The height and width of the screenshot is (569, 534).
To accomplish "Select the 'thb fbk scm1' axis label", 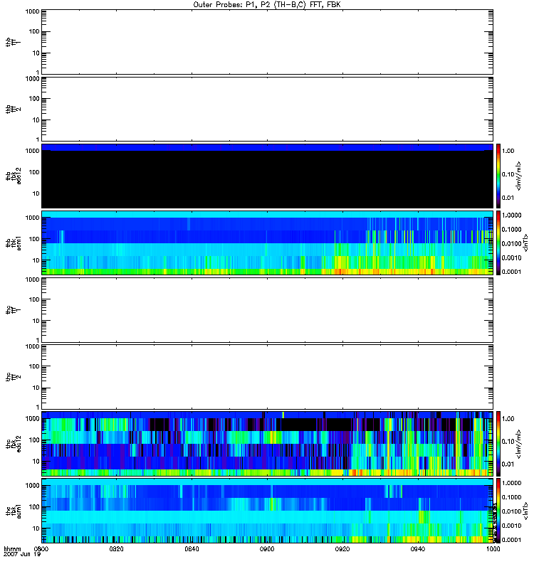I will [x=14, y=243].
